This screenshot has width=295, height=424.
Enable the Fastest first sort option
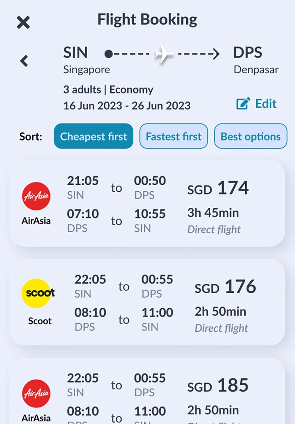click(173, 136)
